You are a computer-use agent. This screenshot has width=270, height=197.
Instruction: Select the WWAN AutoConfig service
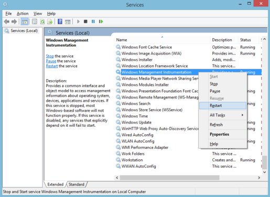(188, 166)
